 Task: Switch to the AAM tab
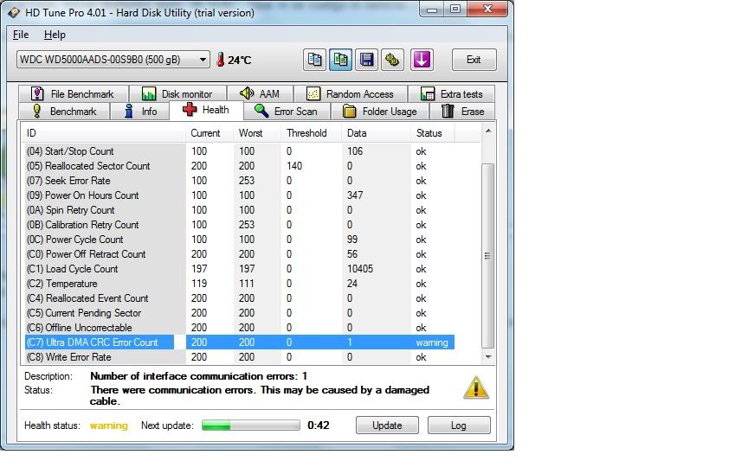pos(260,94)
